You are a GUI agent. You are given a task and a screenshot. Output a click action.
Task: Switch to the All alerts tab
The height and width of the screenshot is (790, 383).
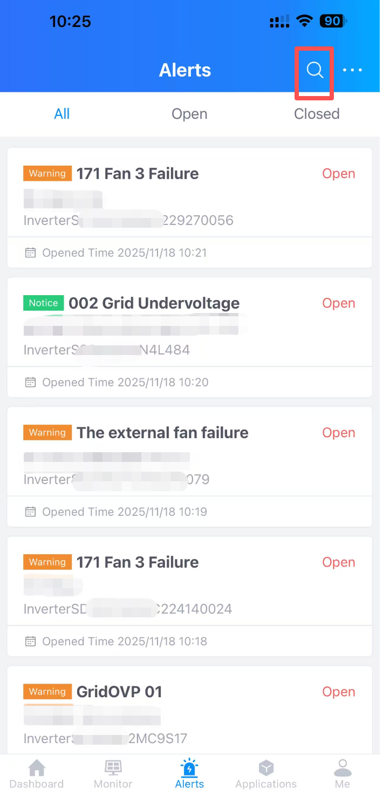62,114
